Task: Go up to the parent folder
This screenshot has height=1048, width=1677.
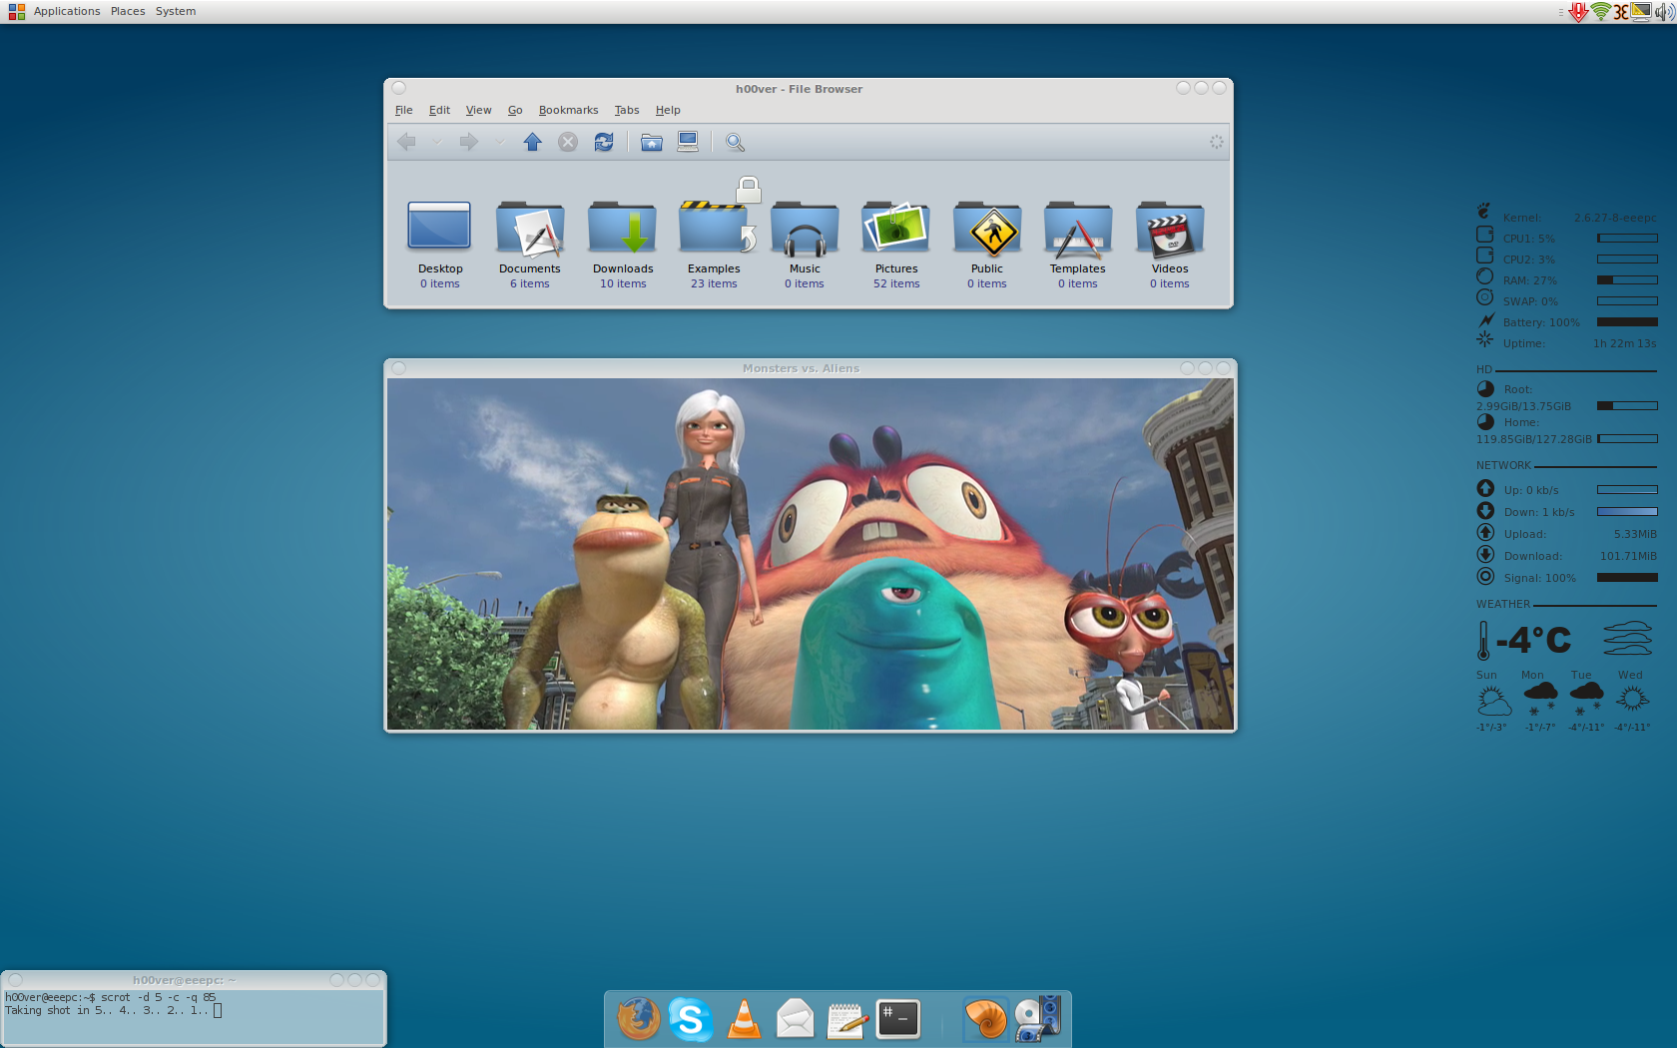Action: pyautogui.click(x=533, y=142)
